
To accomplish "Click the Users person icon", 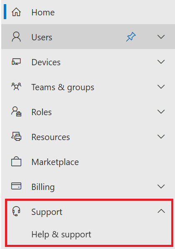I will [16, 37].
